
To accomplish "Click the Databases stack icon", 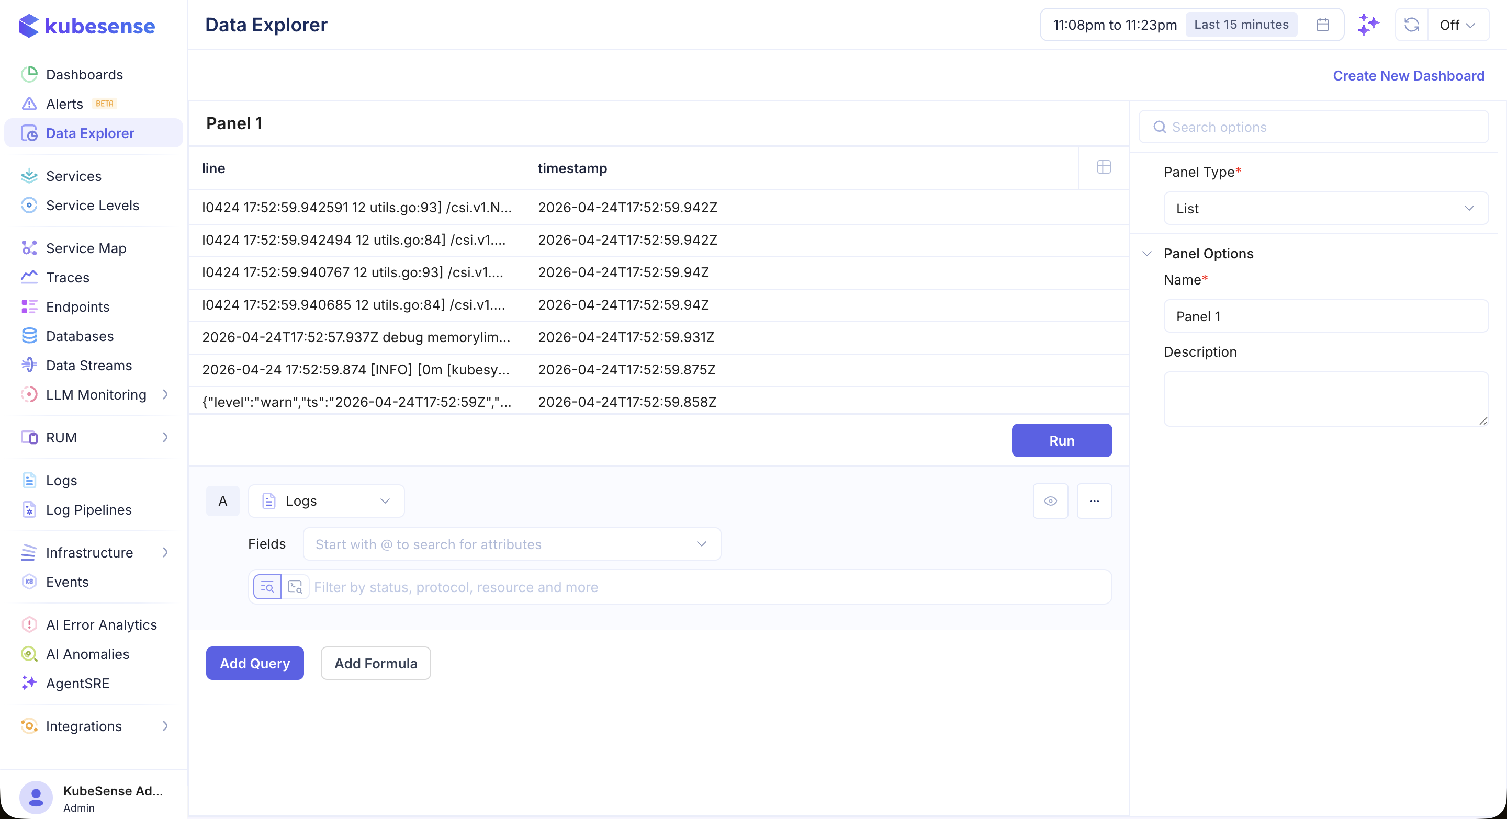I will coord(29,336).
